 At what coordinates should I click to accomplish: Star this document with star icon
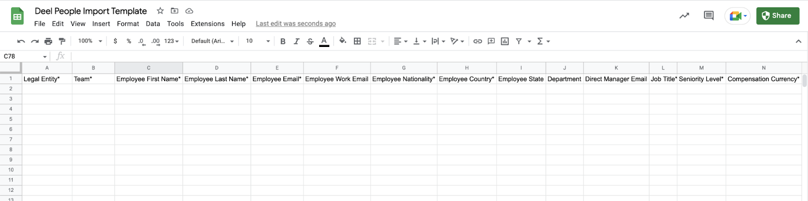pyautogui.click(x=160, y=11)
